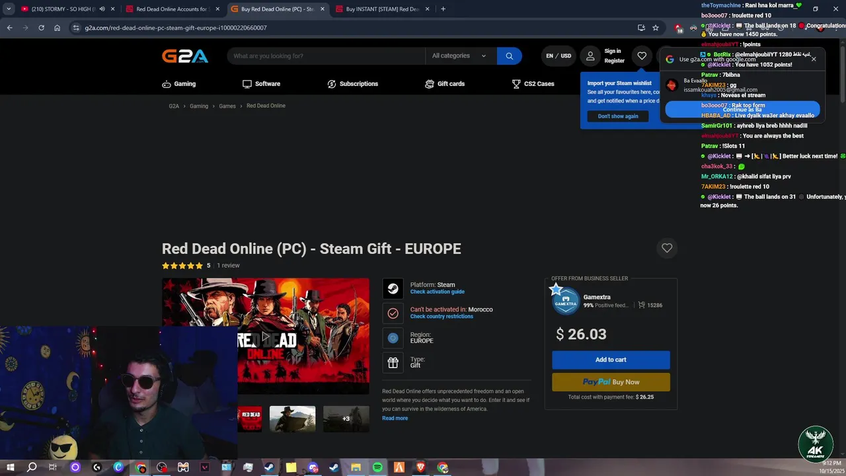Click PayPal Buy Now button

pyautogui.click(x=611, y=382)
